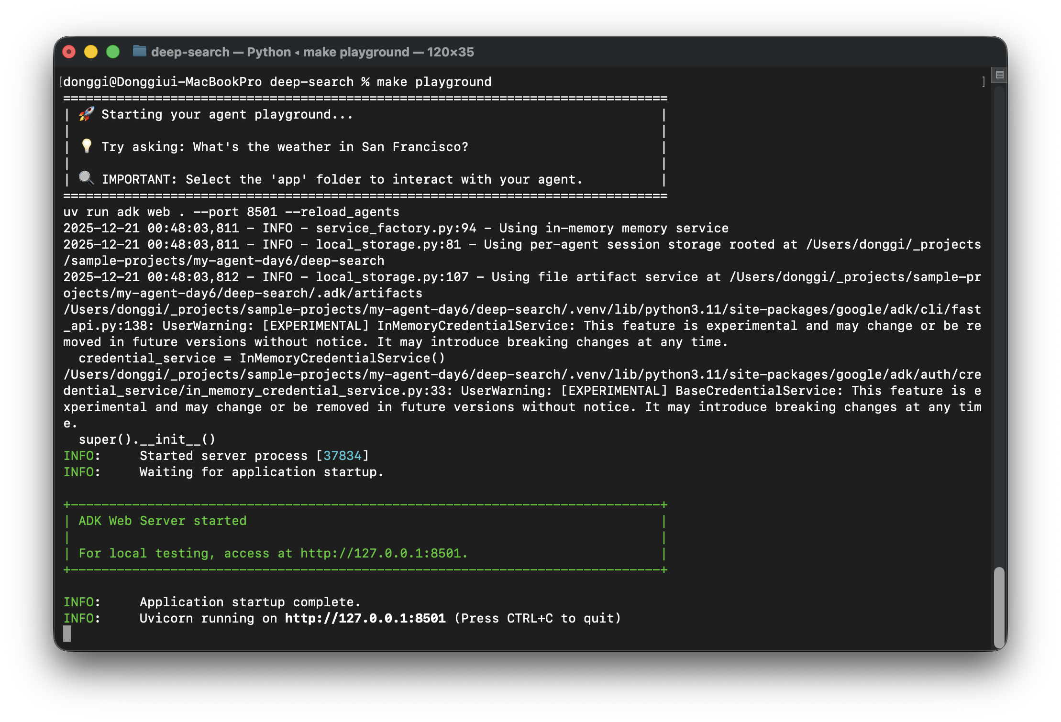Click the block cursor on the last line

67,634
